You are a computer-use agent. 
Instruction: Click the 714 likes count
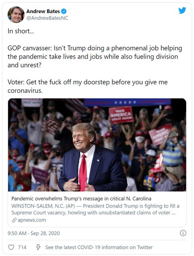22,247
